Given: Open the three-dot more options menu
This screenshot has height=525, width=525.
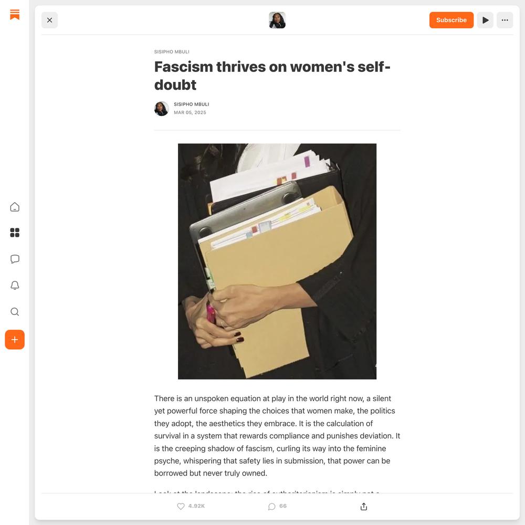Looking at the screenshot, I should (505, 20).
